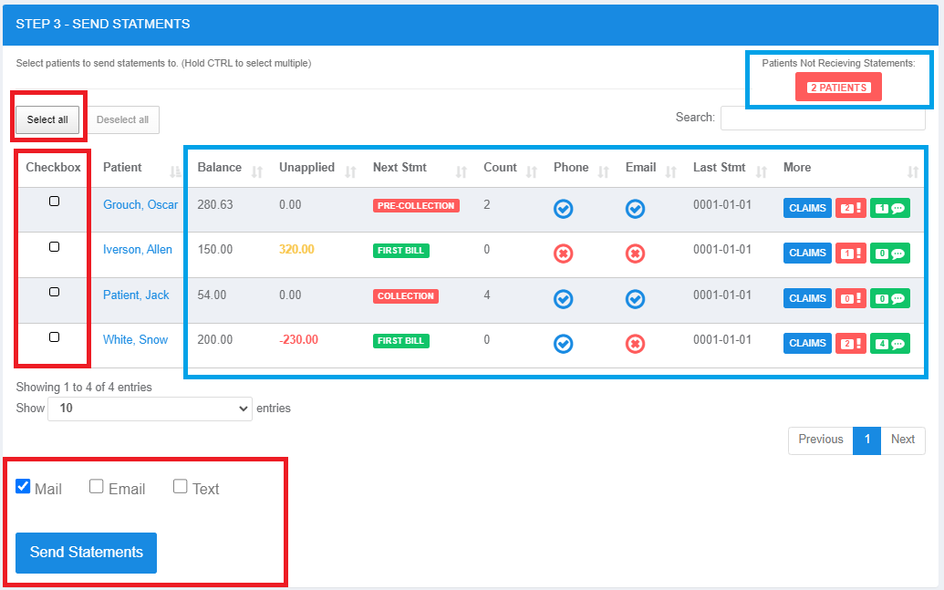Click White, Snow email red X icon
Viewport: 944px width, 590px height.
click(x=635, y=344)
